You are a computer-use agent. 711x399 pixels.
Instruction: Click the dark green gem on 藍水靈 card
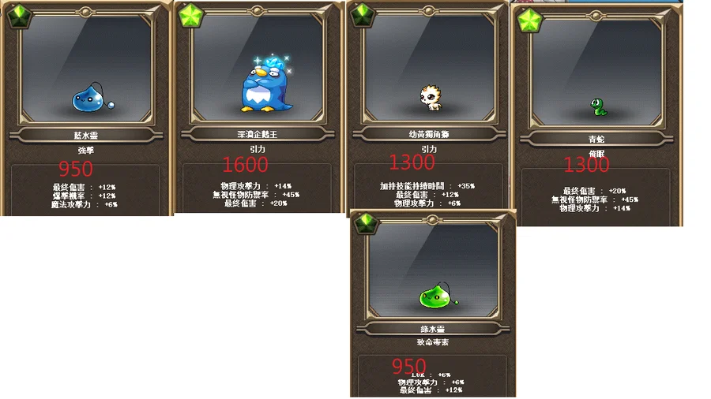19,16
